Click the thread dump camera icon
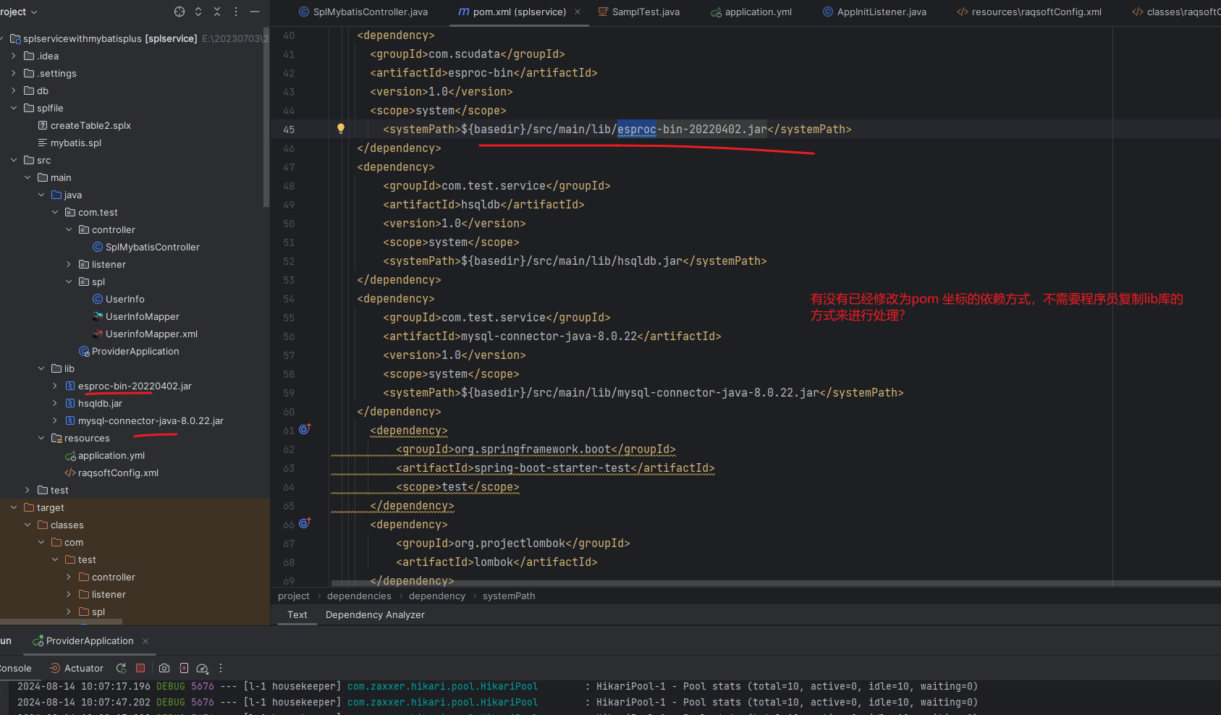Viewport: 1221px width, 715px height. (x=164, y=668)
